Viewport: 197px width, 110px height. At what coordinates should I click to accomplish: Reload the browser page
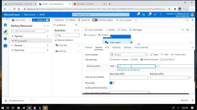(x=14, y=9)
